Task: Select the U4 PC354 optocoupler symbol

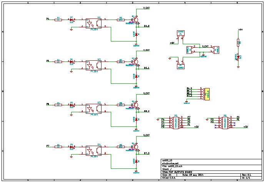Action: click(93, 151)
